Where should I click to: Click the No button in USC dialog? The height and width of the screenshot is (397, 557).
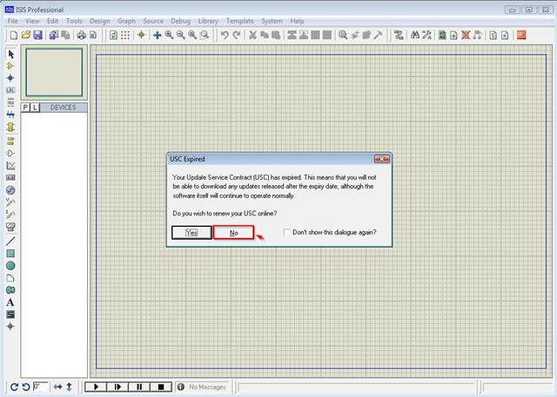point(234,233)
